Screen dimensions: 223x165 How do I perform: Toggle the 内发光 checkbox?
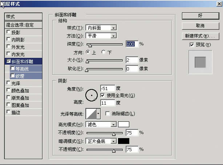point(8,54)
